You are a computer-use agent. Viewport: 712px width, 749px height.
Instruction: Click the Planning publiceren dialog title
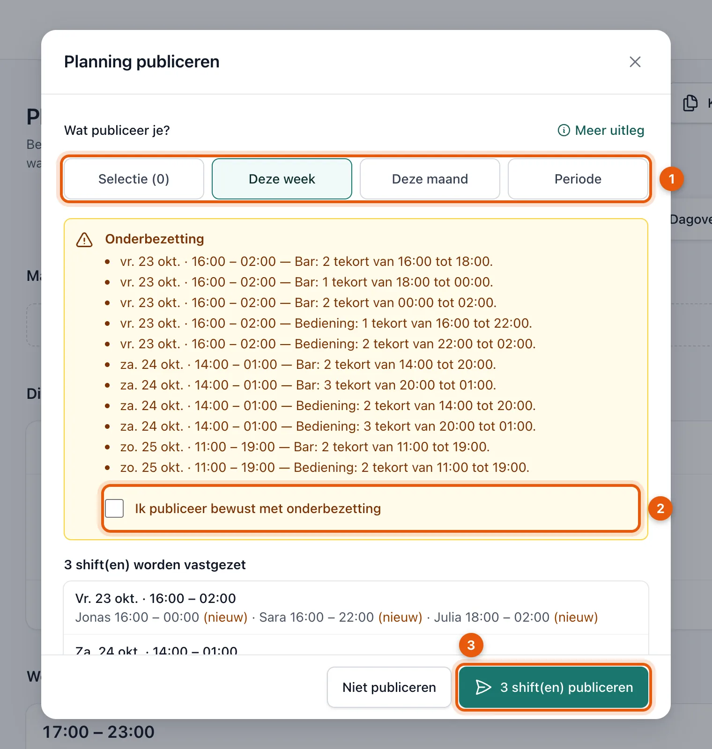pos(142,62)
